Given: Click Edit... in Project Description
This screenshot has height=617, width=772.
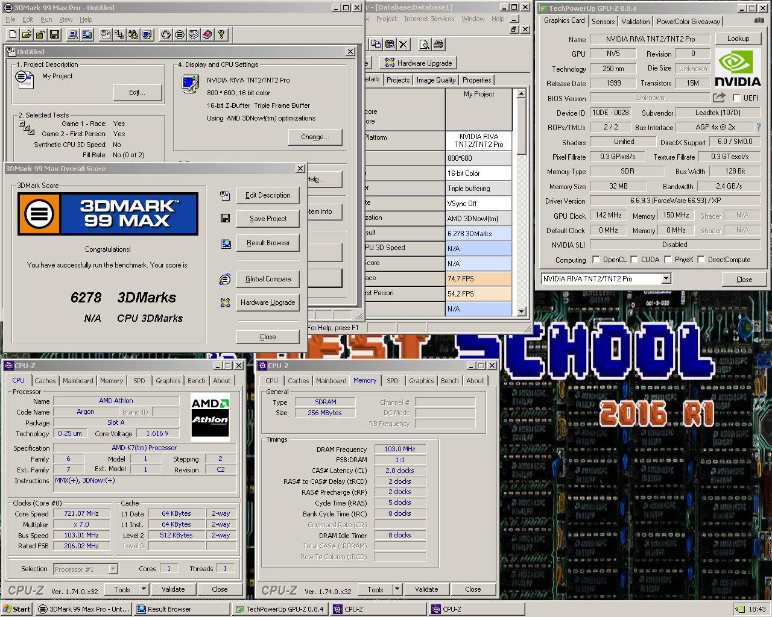Looking at the screenshot, I should tap(138, 92).
